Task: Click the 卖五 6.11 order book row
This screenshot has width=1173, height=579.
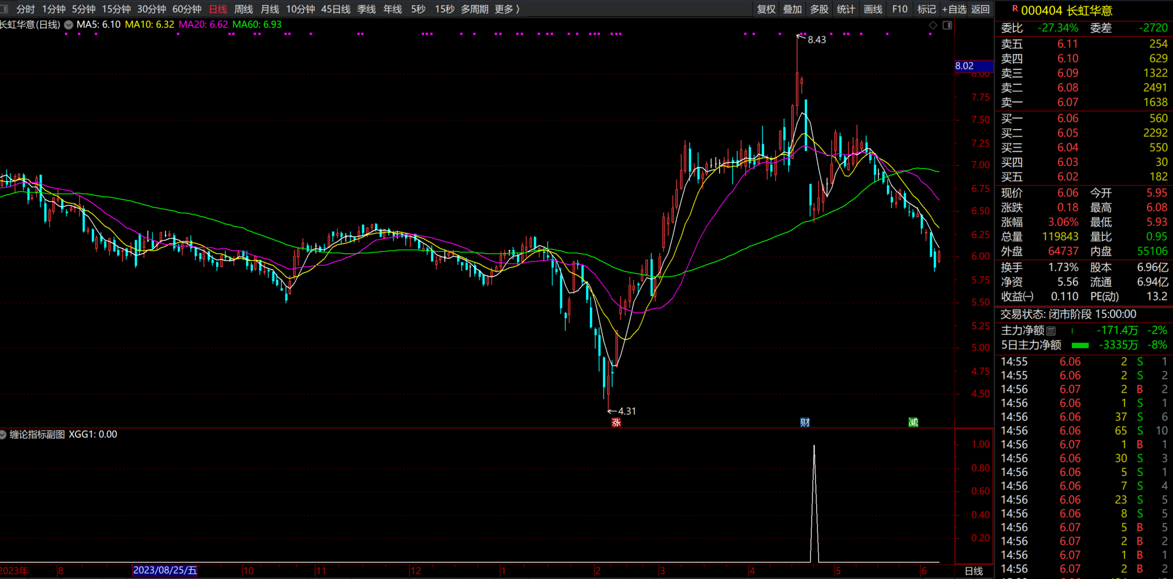Action: pyautogui.click(x=1084, y=44)
